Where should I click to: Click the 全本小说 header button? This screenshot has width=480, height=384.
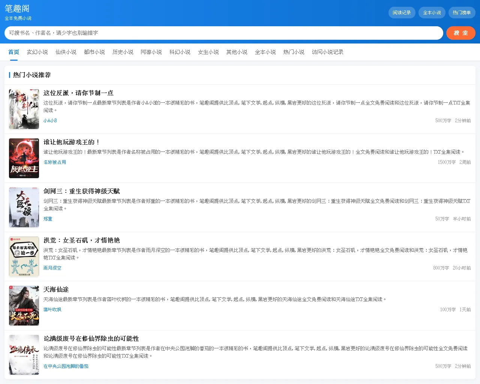[432, 13]
